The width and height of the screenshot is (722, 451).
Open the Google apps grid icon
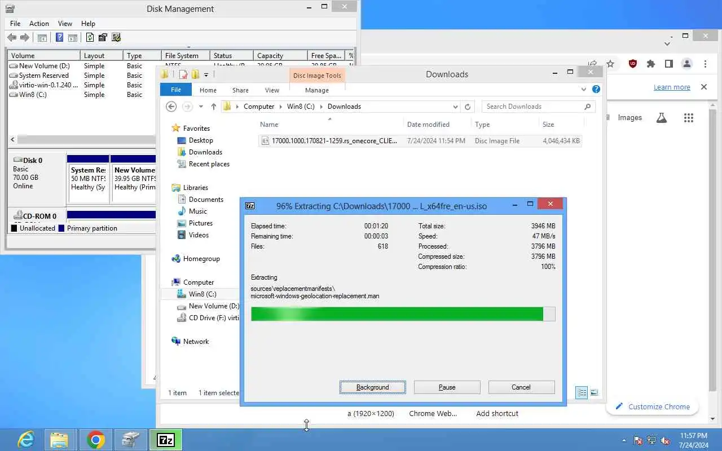[689, 118]
